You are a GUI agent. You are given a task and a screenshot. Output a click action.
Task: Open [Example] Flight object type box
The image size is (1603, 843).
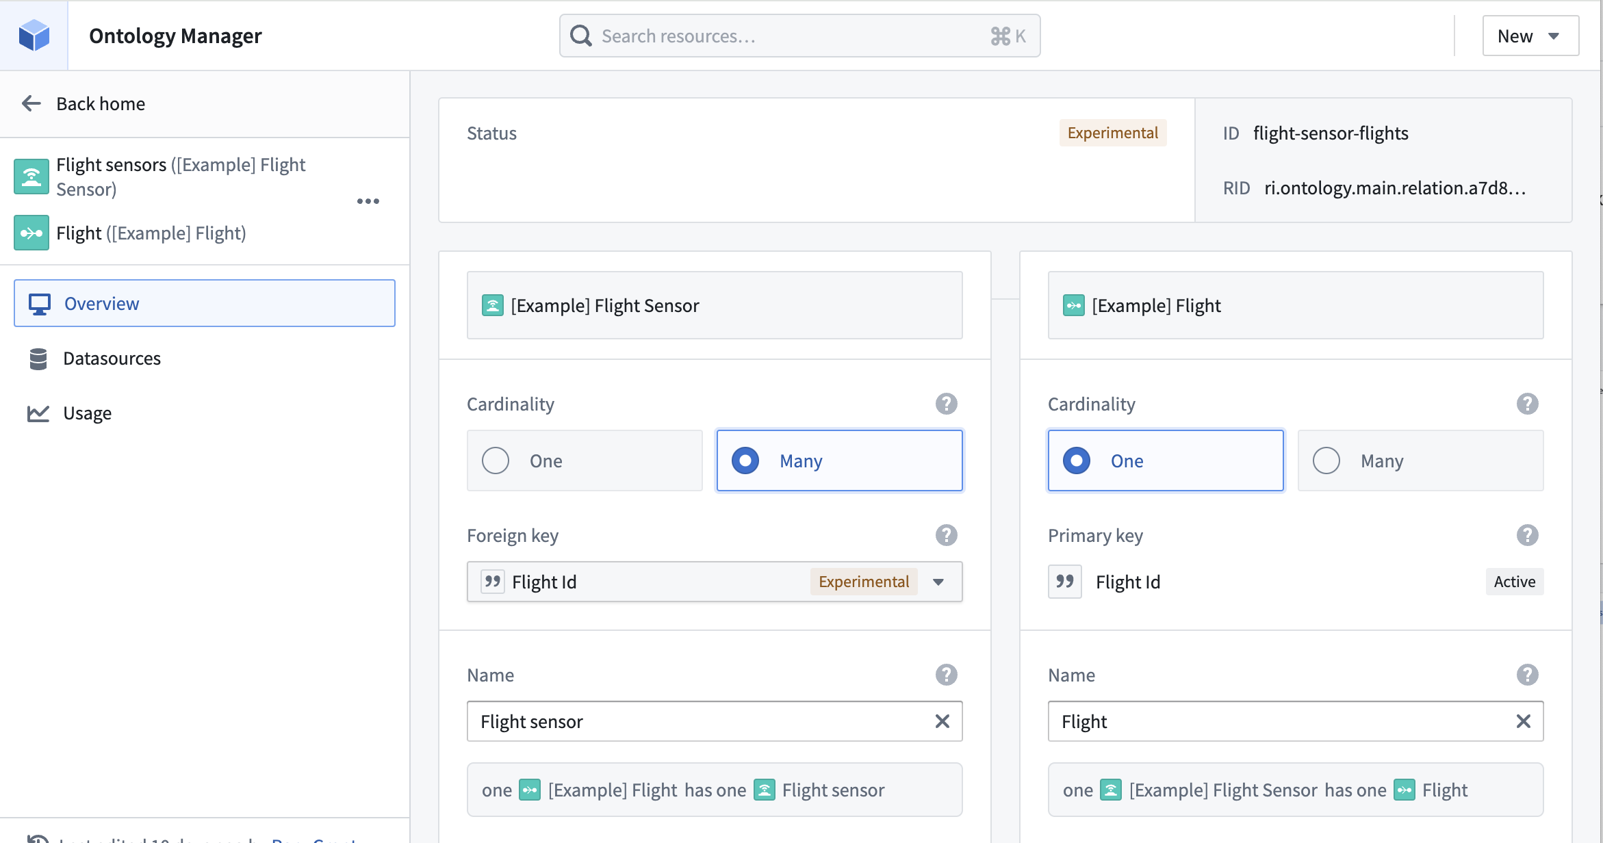point(1296,305)
